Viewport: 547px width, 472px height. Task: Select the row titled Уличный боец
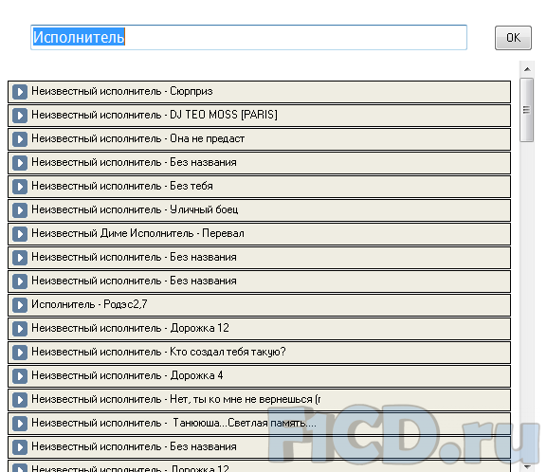259,210
